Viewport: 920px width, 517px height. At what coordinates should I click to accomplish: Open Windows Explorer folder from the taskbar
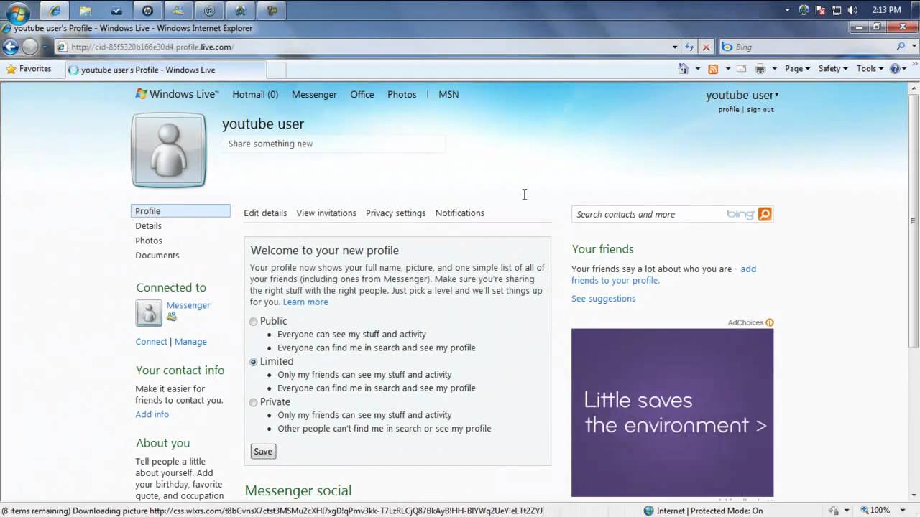(86, 11)
